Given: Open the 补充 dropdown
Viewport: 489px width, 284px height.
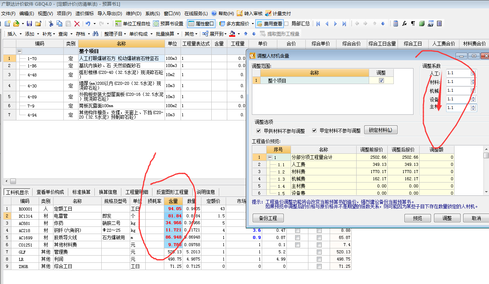Looking at the screenshot, I should point(49,34).
